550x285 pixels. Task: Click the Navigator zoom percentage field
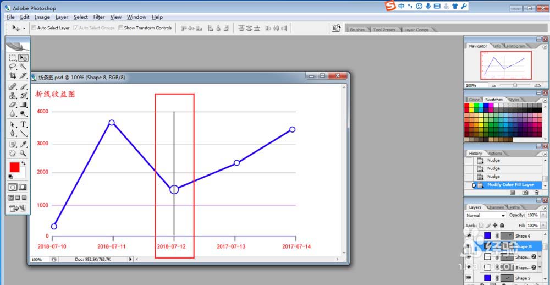pos(476,85)
